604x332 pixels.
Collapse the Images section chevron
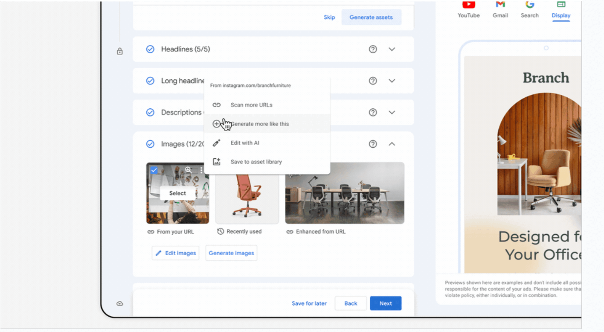(392, 144)
